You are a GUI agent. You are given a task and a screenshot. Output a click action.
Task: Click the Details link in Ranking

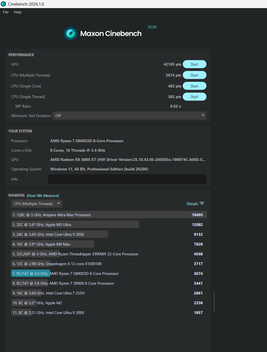[192, 204]
